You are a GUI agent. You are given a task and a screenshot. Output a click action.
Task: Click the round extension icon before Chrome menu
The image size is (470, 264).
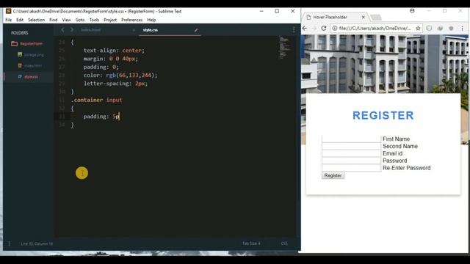coord(451,28)
